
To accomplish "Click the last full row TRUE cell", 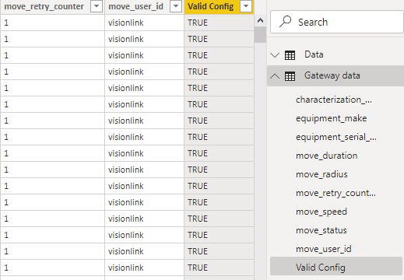I will (219, 268).
